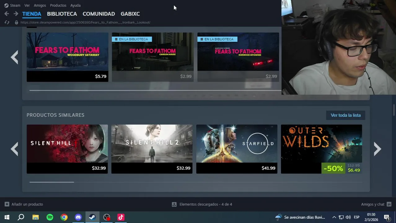Open the GABIXC profile tab
The width and height of the screenshot is (396, 223).
pos(130,14)
